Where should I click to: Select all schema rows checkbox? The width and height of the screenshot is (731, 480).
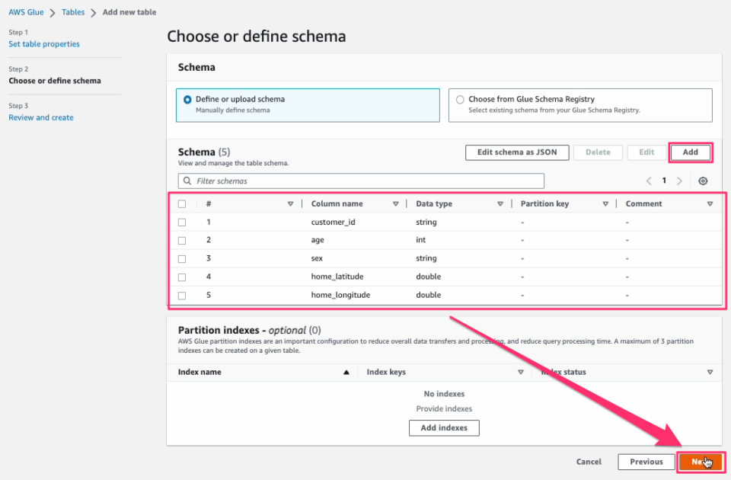coord(180,203)
